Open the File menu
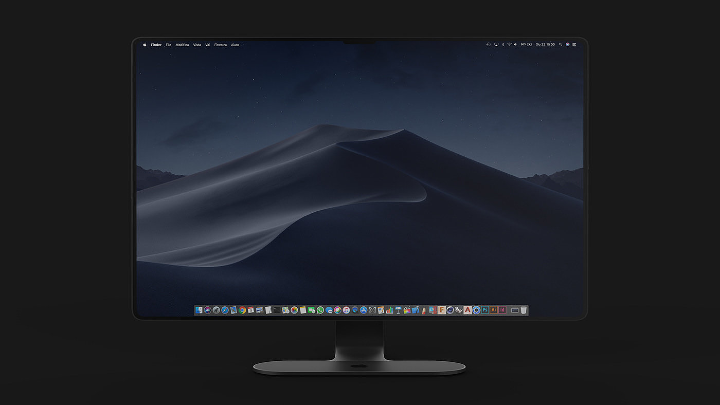This screenshot has height=405, width=720. [169, 45]
